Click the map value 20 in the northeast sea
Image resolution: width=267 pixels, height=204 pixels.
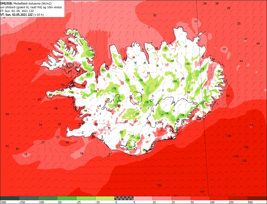[x=245, y=39]
